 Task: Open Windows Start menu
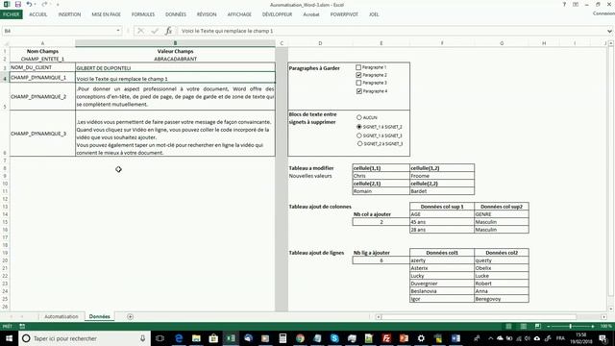(x=9, y=338)
